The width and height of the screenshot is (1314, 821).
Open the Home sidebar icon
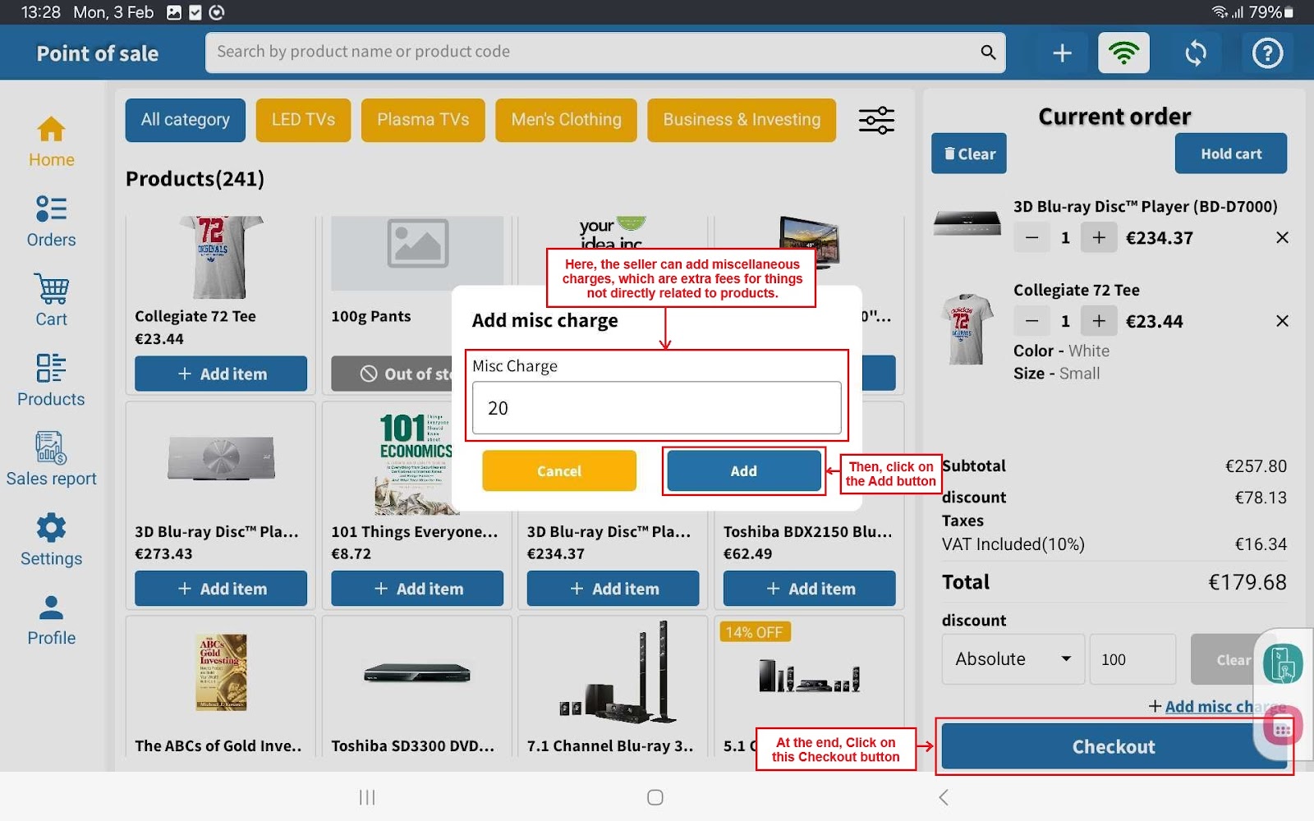pos(51,142)
